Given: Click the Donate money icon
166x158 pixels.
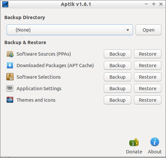Looking at the screenshot, I should coord(134,142).
